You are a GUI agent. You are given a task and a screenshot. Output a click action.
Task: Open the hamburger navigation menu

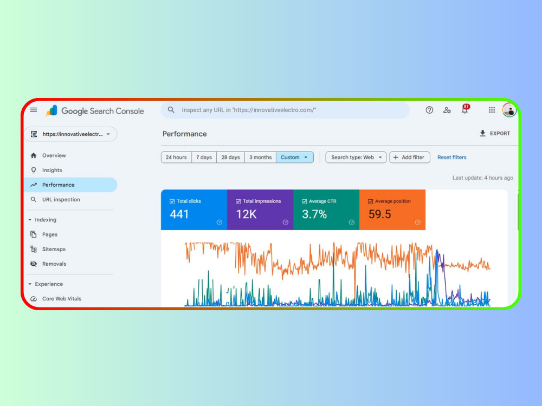point(34,110)
